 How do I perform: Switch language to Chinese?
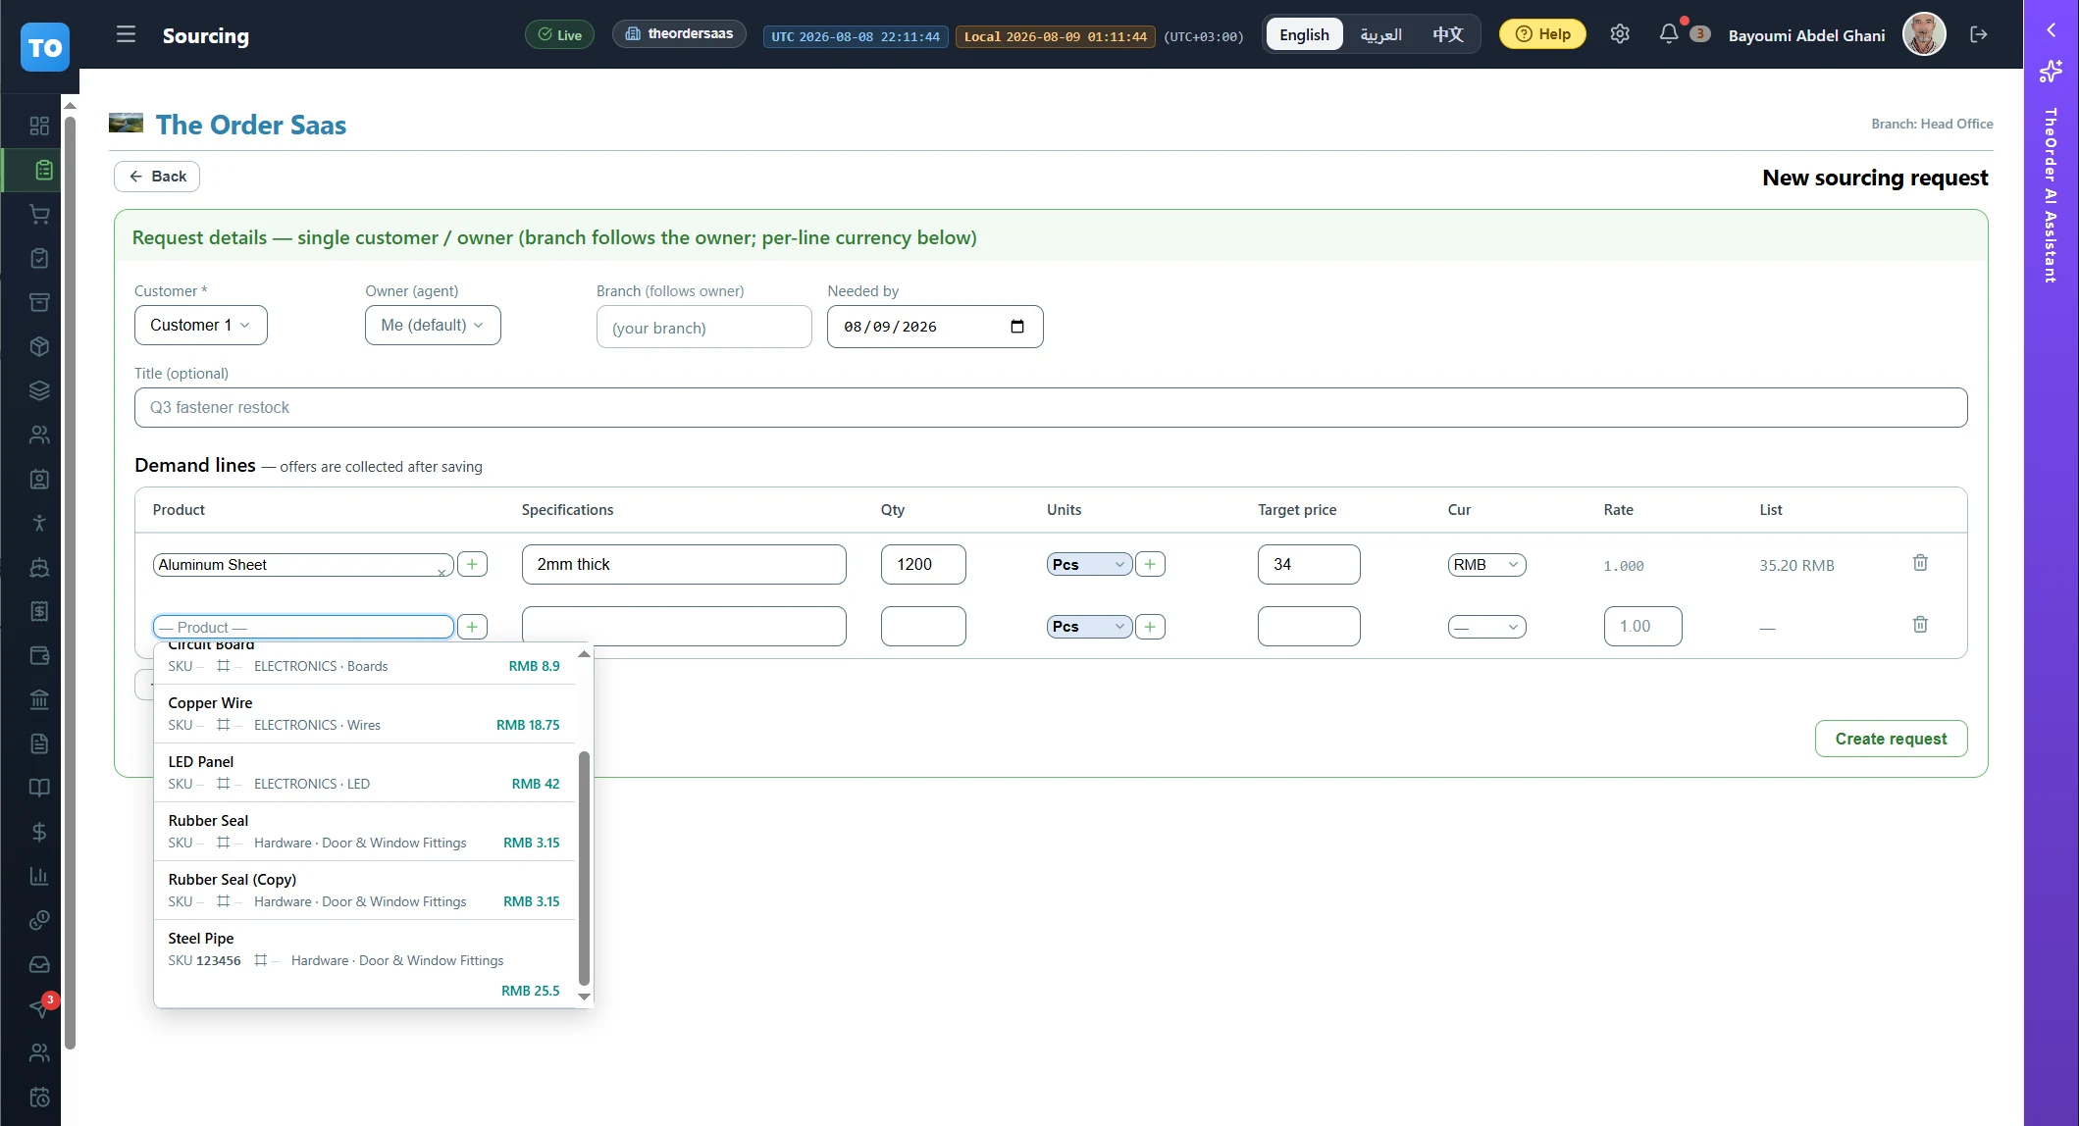[x=1447, y=34]
